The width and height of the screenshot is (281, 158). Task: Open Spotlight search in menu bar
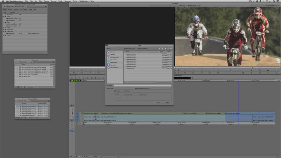(274, 1)
